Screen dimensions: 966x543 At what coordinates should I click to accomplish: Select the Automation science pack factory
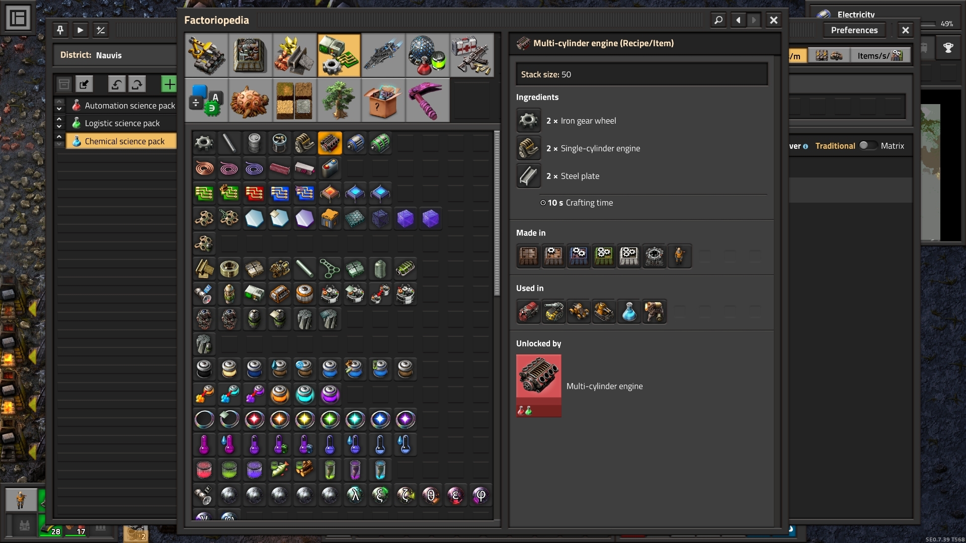click(x=129, y=106)
